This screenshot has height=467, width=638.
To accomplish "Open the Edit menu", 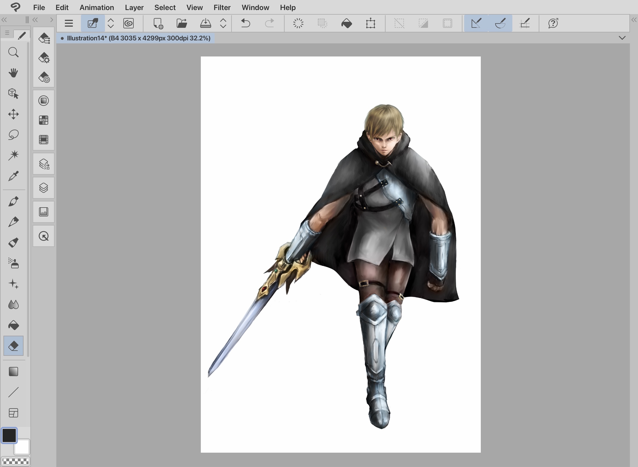I will (x=62, y=7).
